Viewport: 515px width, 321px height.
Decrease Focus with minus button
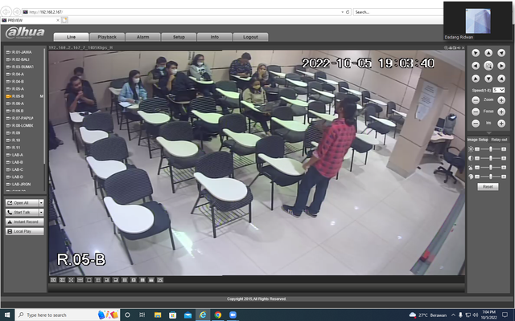(476, 112)
